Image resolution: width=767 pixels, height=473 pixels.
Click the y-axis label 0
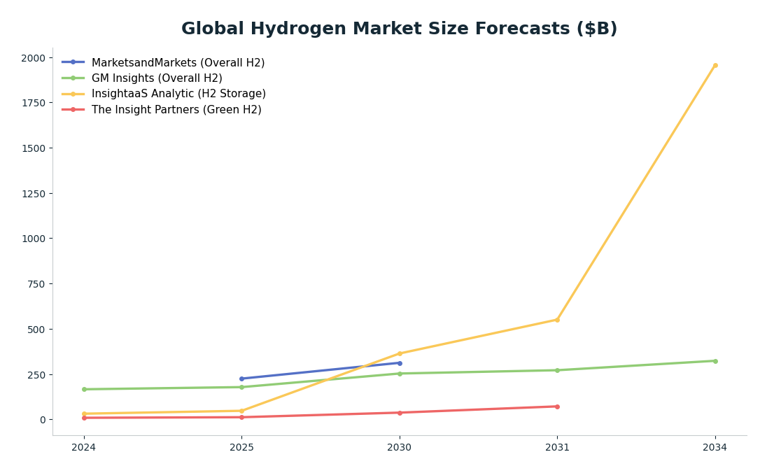43,421
